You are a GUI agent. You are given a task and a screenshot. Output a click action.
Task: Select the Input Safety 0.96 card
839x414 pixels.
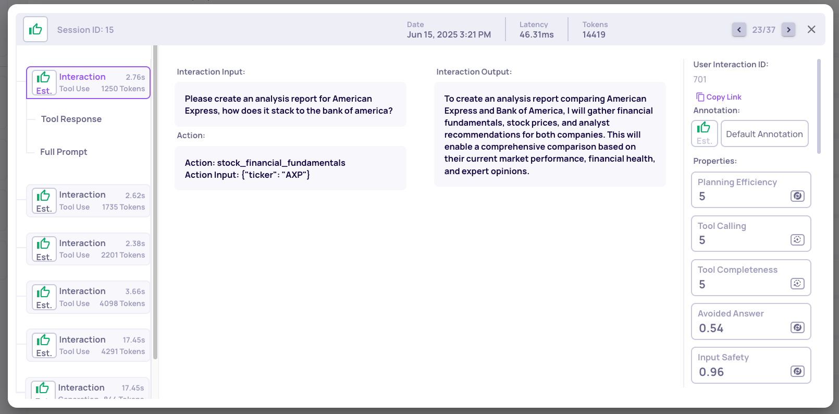tap(751, 365)
